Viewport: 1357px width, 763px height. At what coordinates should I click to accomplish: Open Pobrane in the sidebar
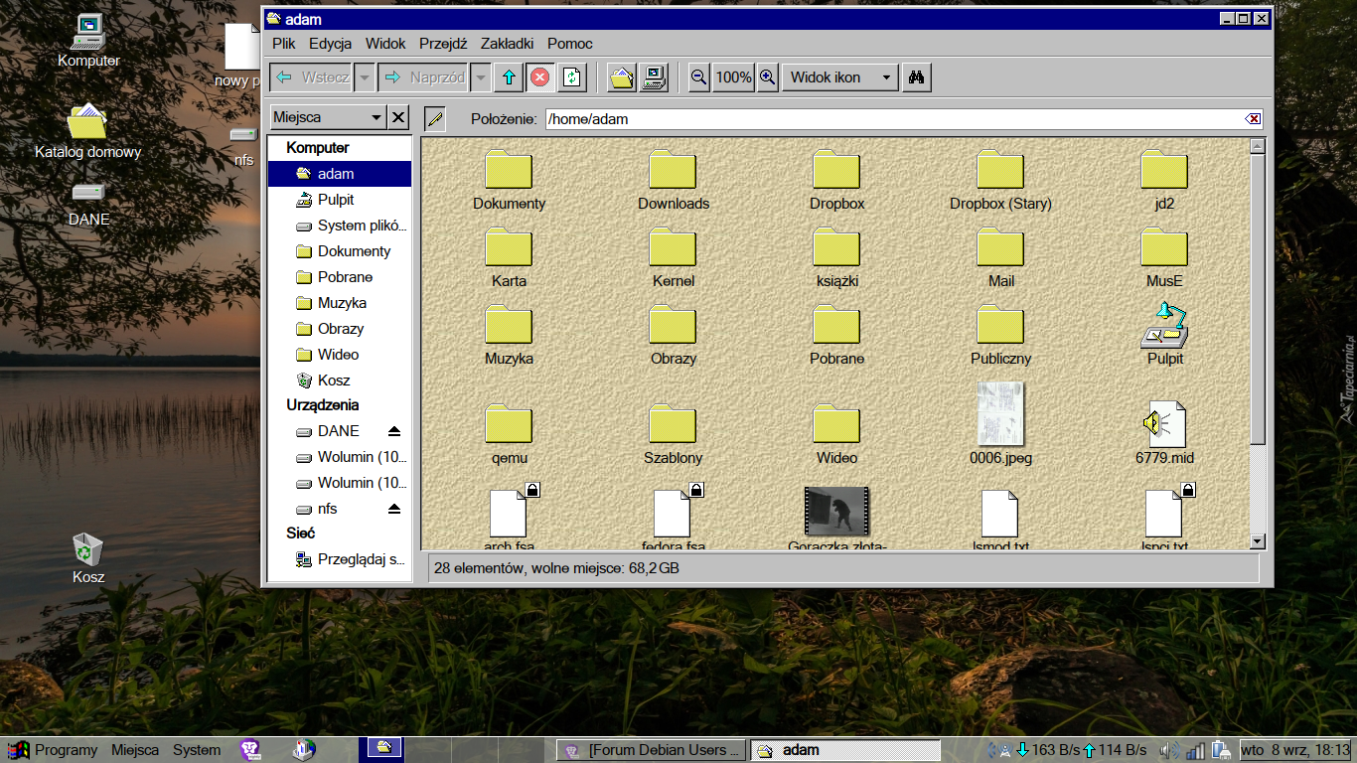click(339, 277)
